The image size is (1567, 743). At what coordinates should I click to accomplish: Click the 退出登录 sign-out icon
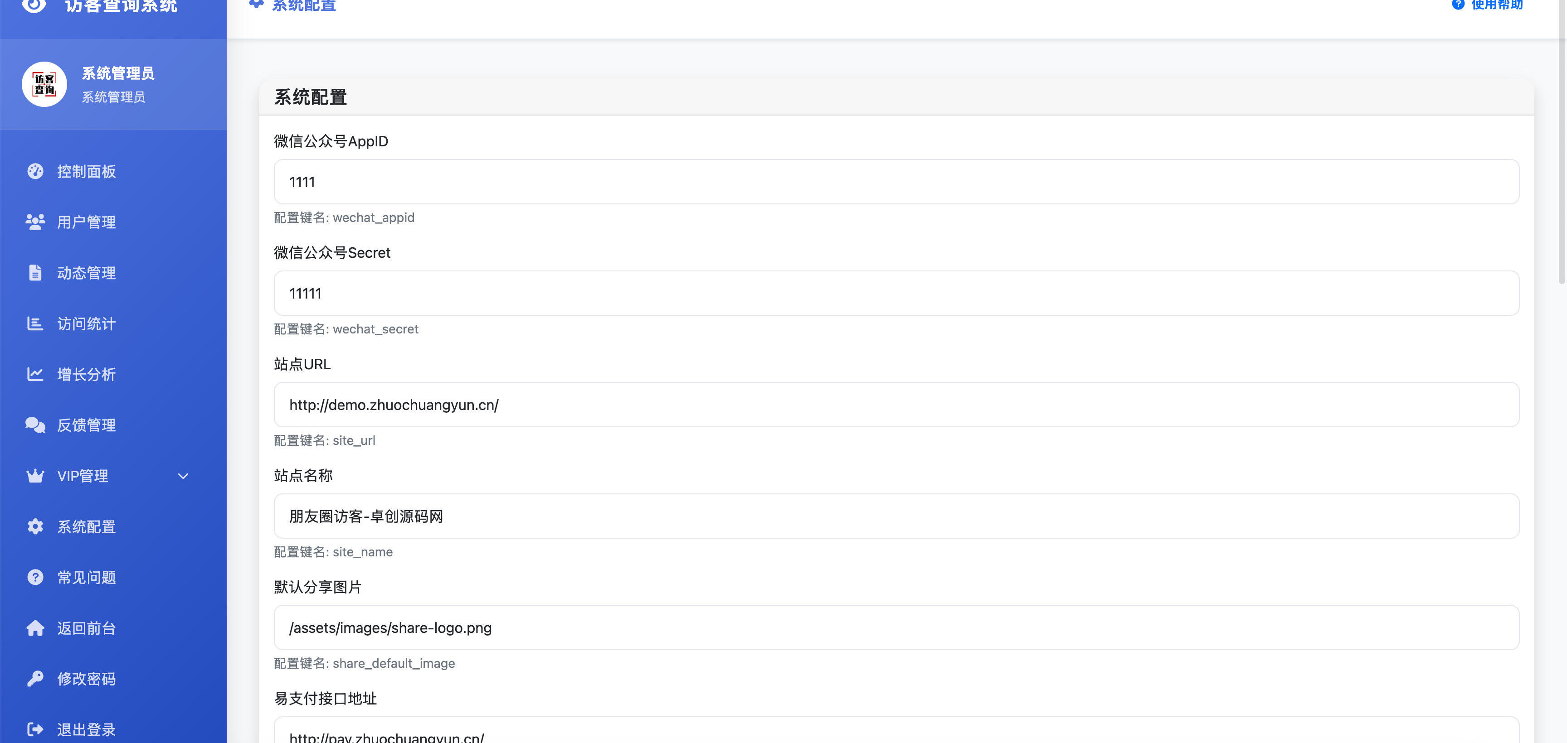(35, 729)
